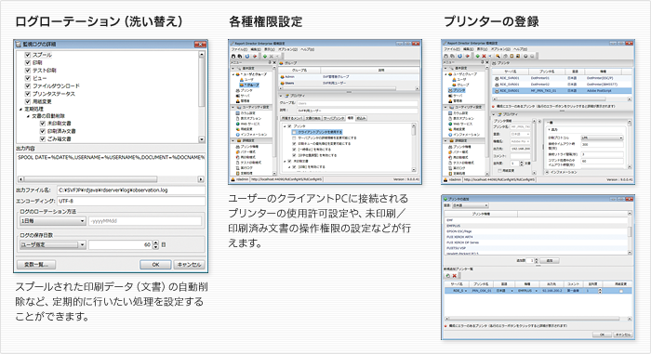Select Admin group row icon in group table
The height and width of the screenshot is (354, 651).
point(282,77)
